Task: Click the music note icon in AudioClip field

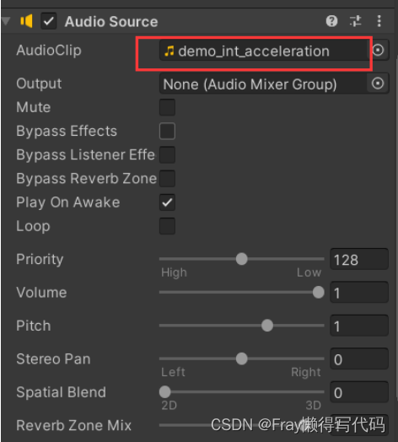Action: 169,51
